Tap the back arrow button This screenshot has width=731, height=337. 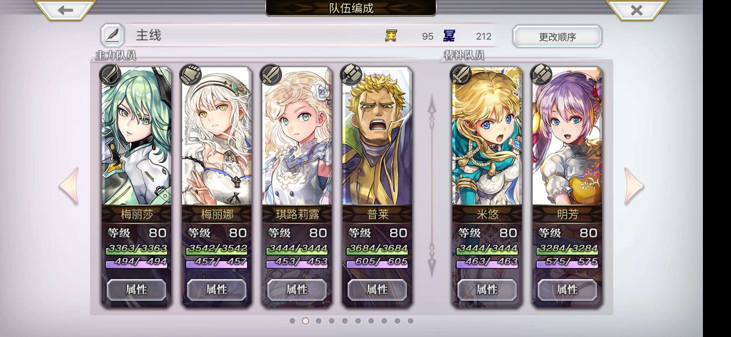65,10
